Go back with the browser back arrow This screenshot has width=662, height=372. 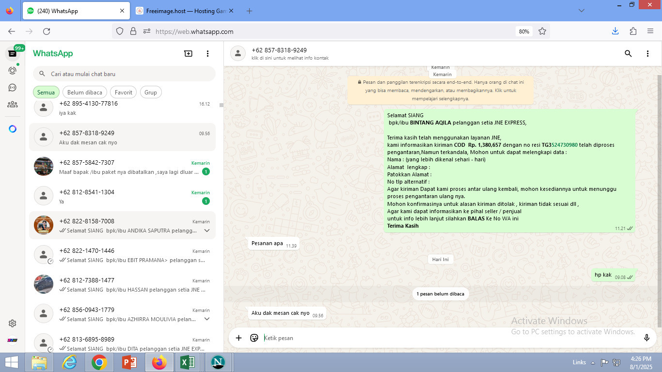click(x=12, y=31)
